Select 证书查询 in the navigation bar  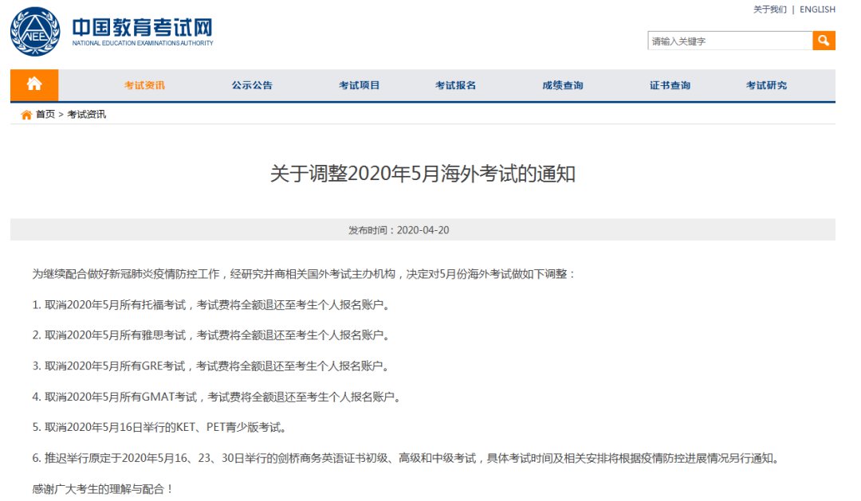670,85
